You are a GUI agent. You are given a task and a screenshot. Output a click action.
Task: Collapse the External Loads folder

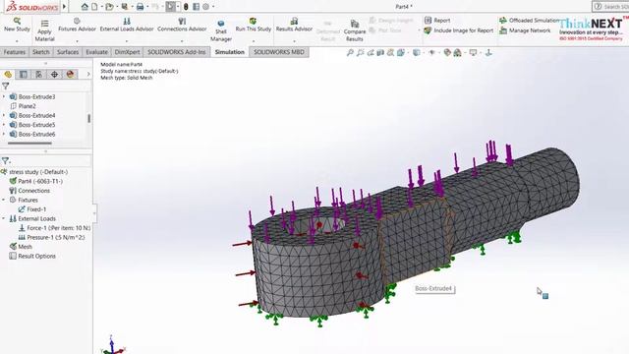tap(4, 218)
